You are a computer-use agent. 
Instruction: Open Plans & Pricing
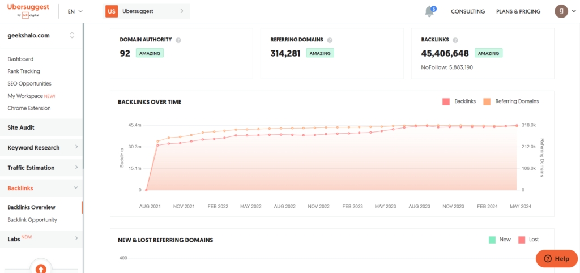click(x=518, y=11)
